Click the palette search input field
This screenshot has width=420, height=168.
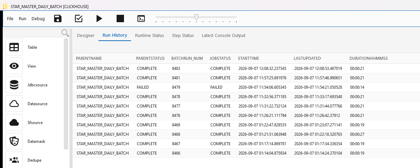tap(32, 33)
